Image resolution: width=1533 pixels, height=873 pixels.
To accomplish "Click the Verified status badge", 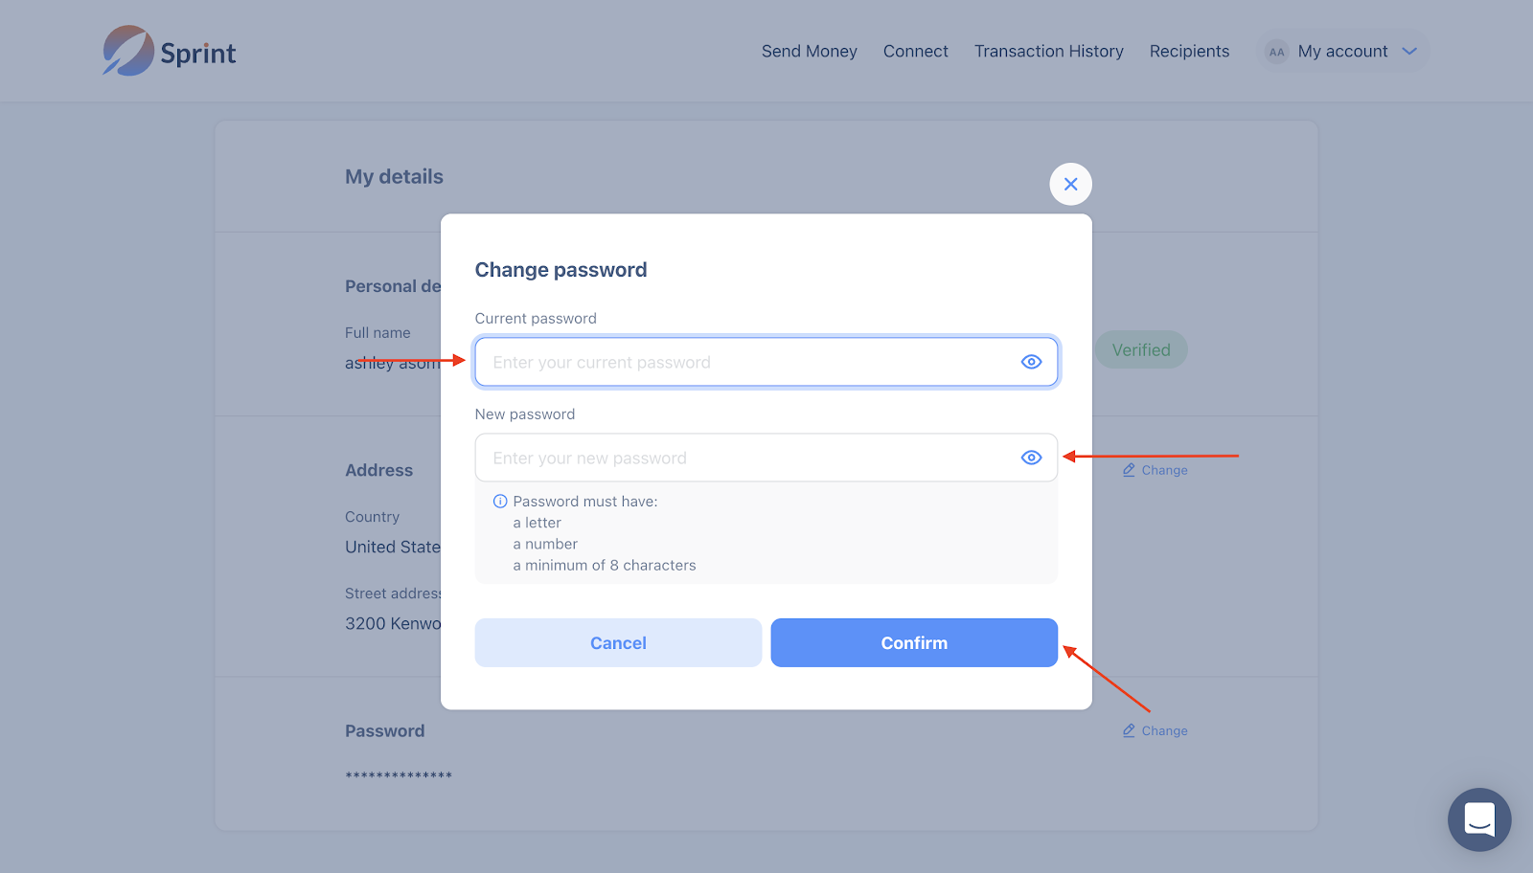I will (1140, 350).
